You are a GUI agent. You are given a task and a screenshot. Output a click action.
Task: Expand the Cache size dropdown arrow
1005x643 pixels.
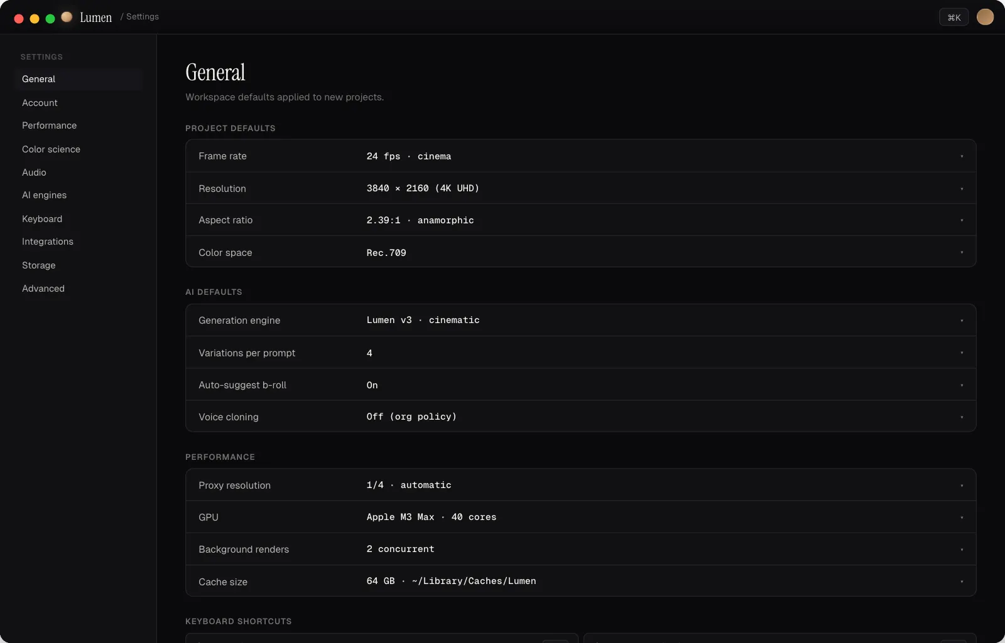[x=962, y=582]
